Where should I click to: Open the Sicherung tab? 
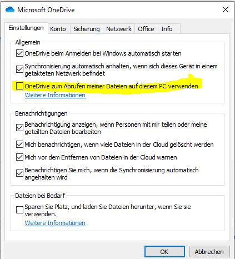tap(87, 29)
